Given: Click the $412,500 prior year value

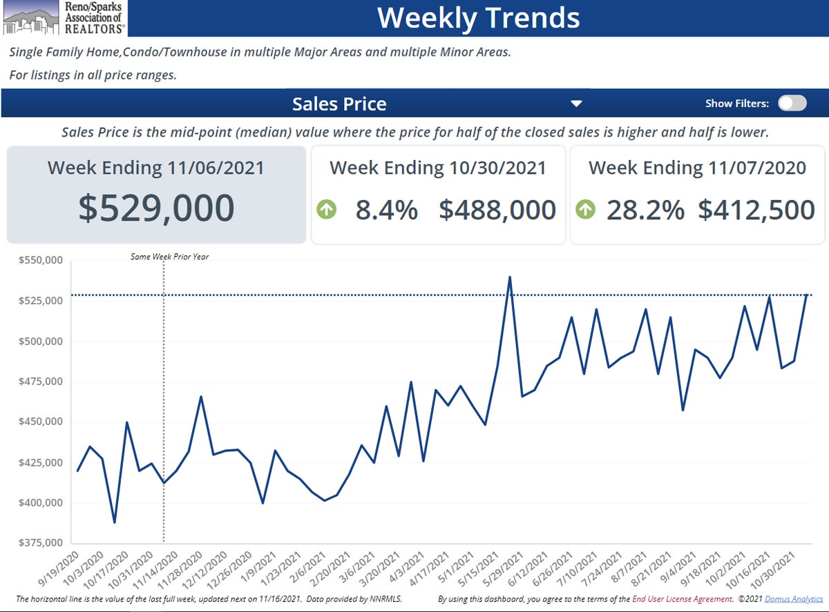Looking at the screenshot, I should tap(756, 210).
